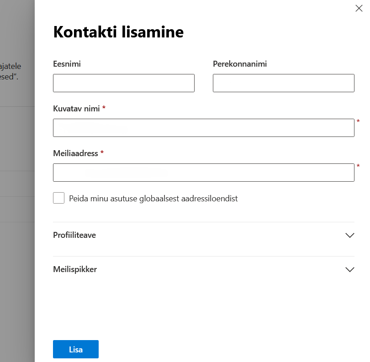Expand Meilispikker using its chevron arrow
The image size is (370, 362).
349,269
